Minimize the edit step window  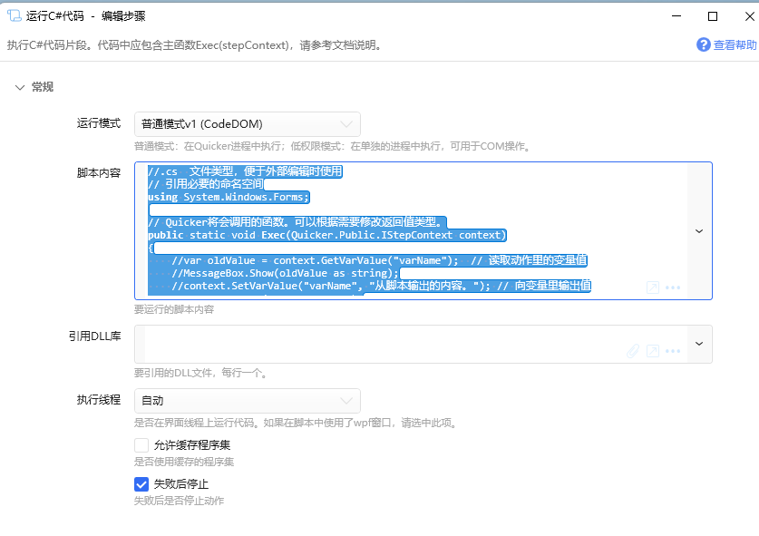click(676, 15)
